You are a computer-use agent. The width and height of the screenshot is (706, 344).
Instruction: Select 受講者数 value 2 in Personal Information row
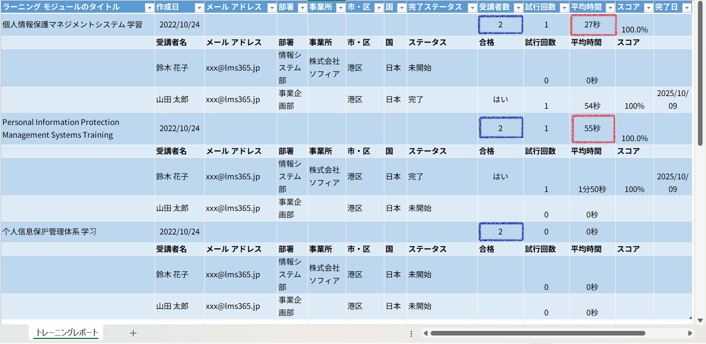pyautogui.click(x=501, y=128)
